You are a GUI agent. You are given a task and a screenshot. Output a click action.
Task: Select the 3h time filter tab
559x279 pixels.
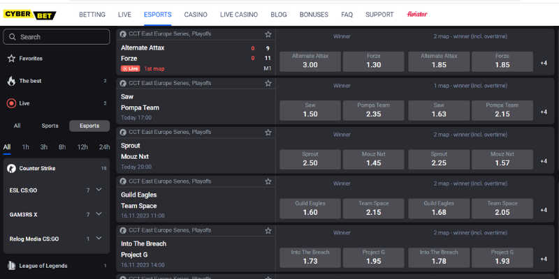pos(44,147)
